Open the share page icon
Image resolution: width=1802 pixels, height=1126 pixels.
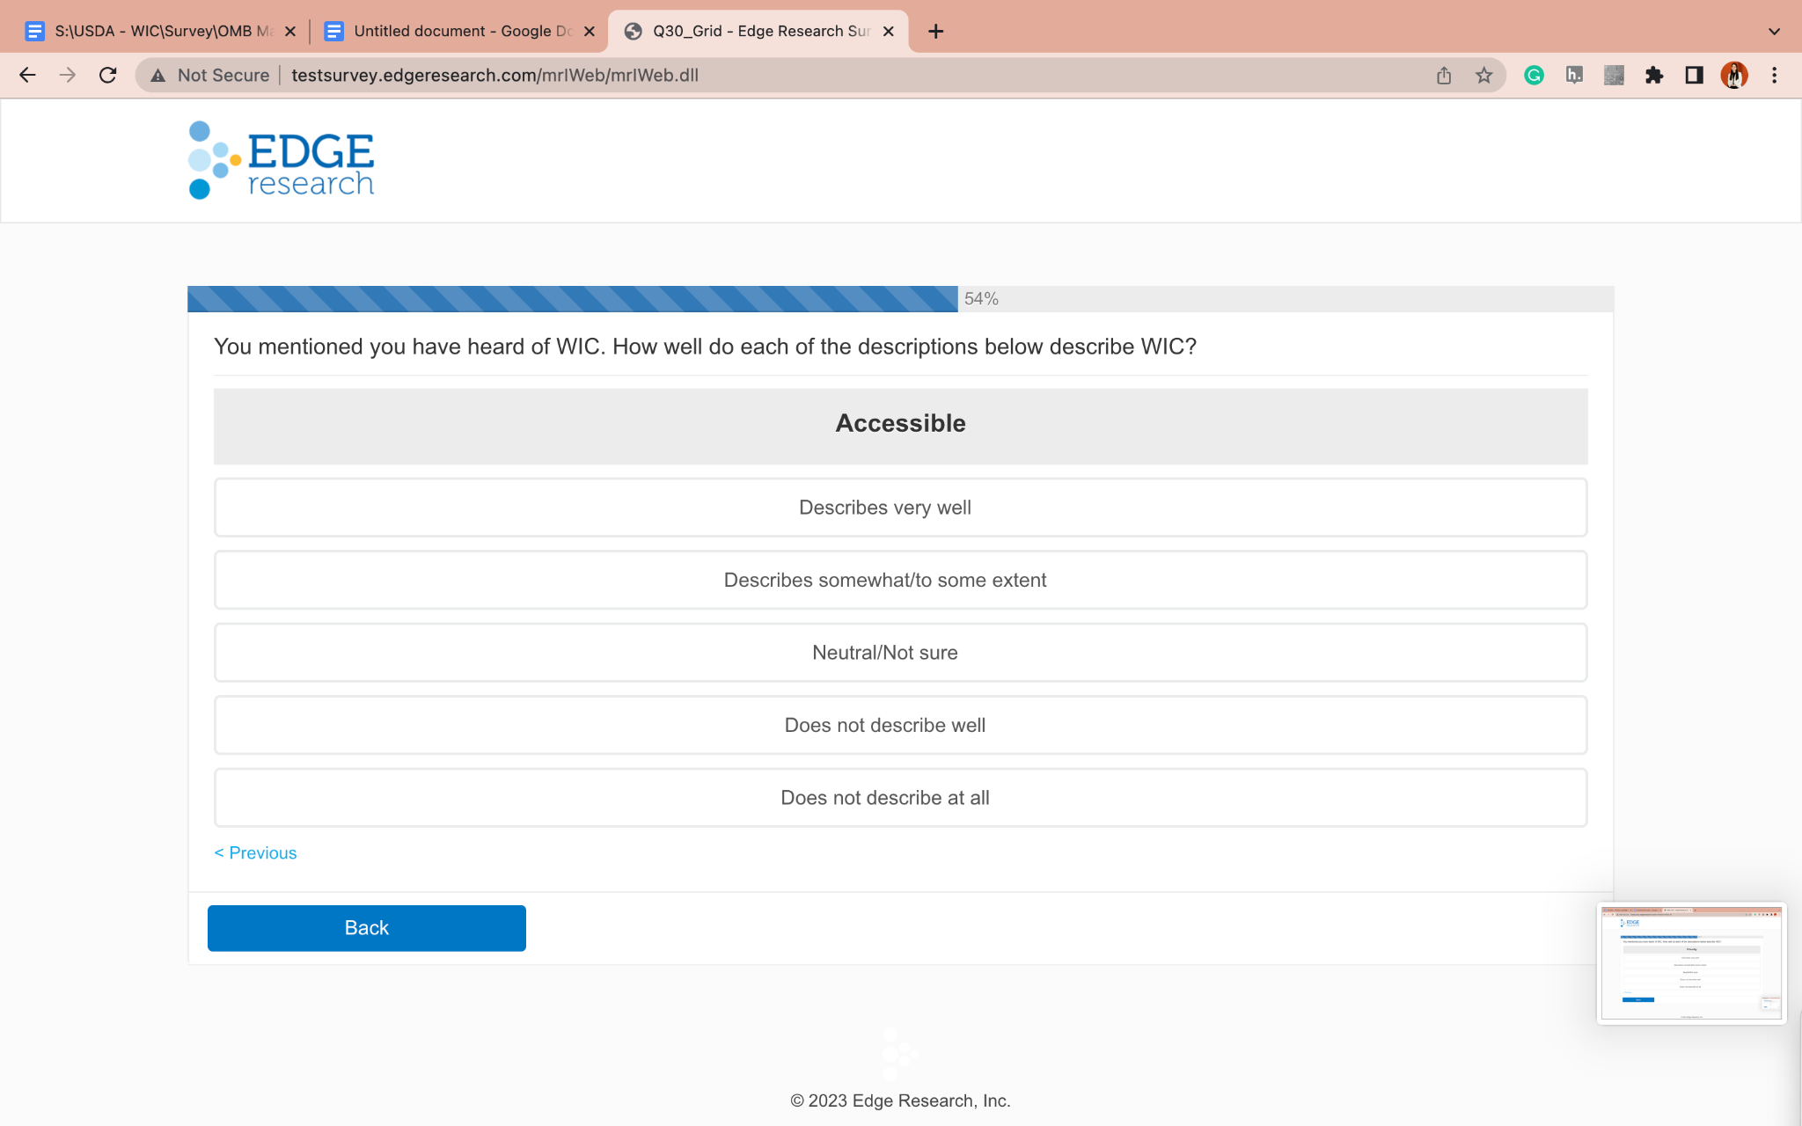pos(1444,76)
